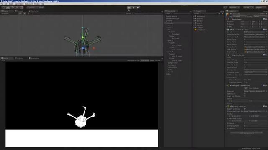
Task: Select Directional Light in the Hierarchy
Action: [173, 18]
